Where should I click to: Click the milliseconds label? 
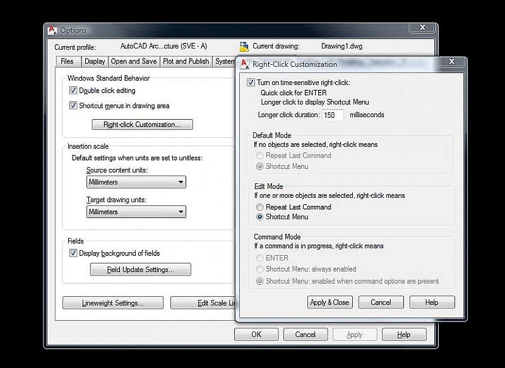click(x=367, y=115)
